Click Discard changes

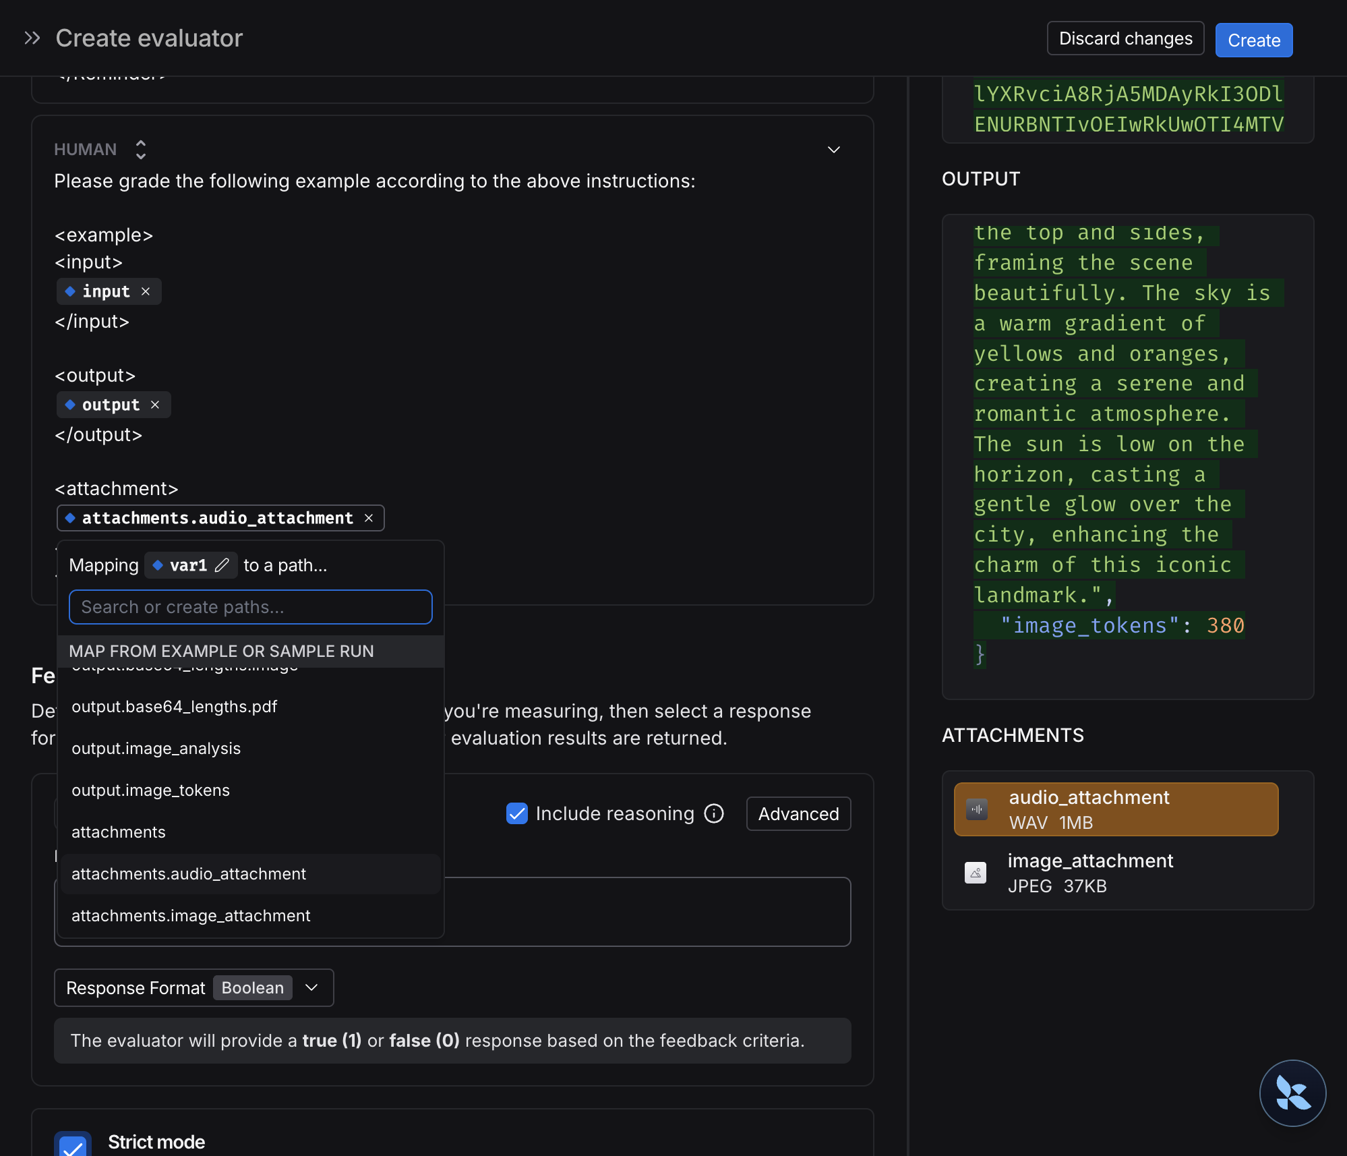[x=1125, y=38]
